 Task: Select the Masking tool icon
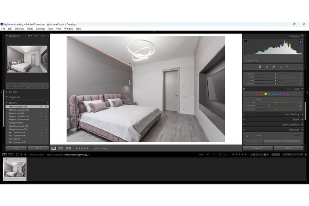(x=287, y=67)
